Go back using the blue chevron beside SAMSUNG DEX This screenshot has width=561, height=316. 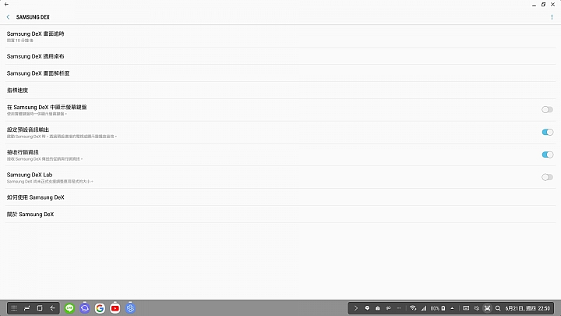click(x=9, y=17)
